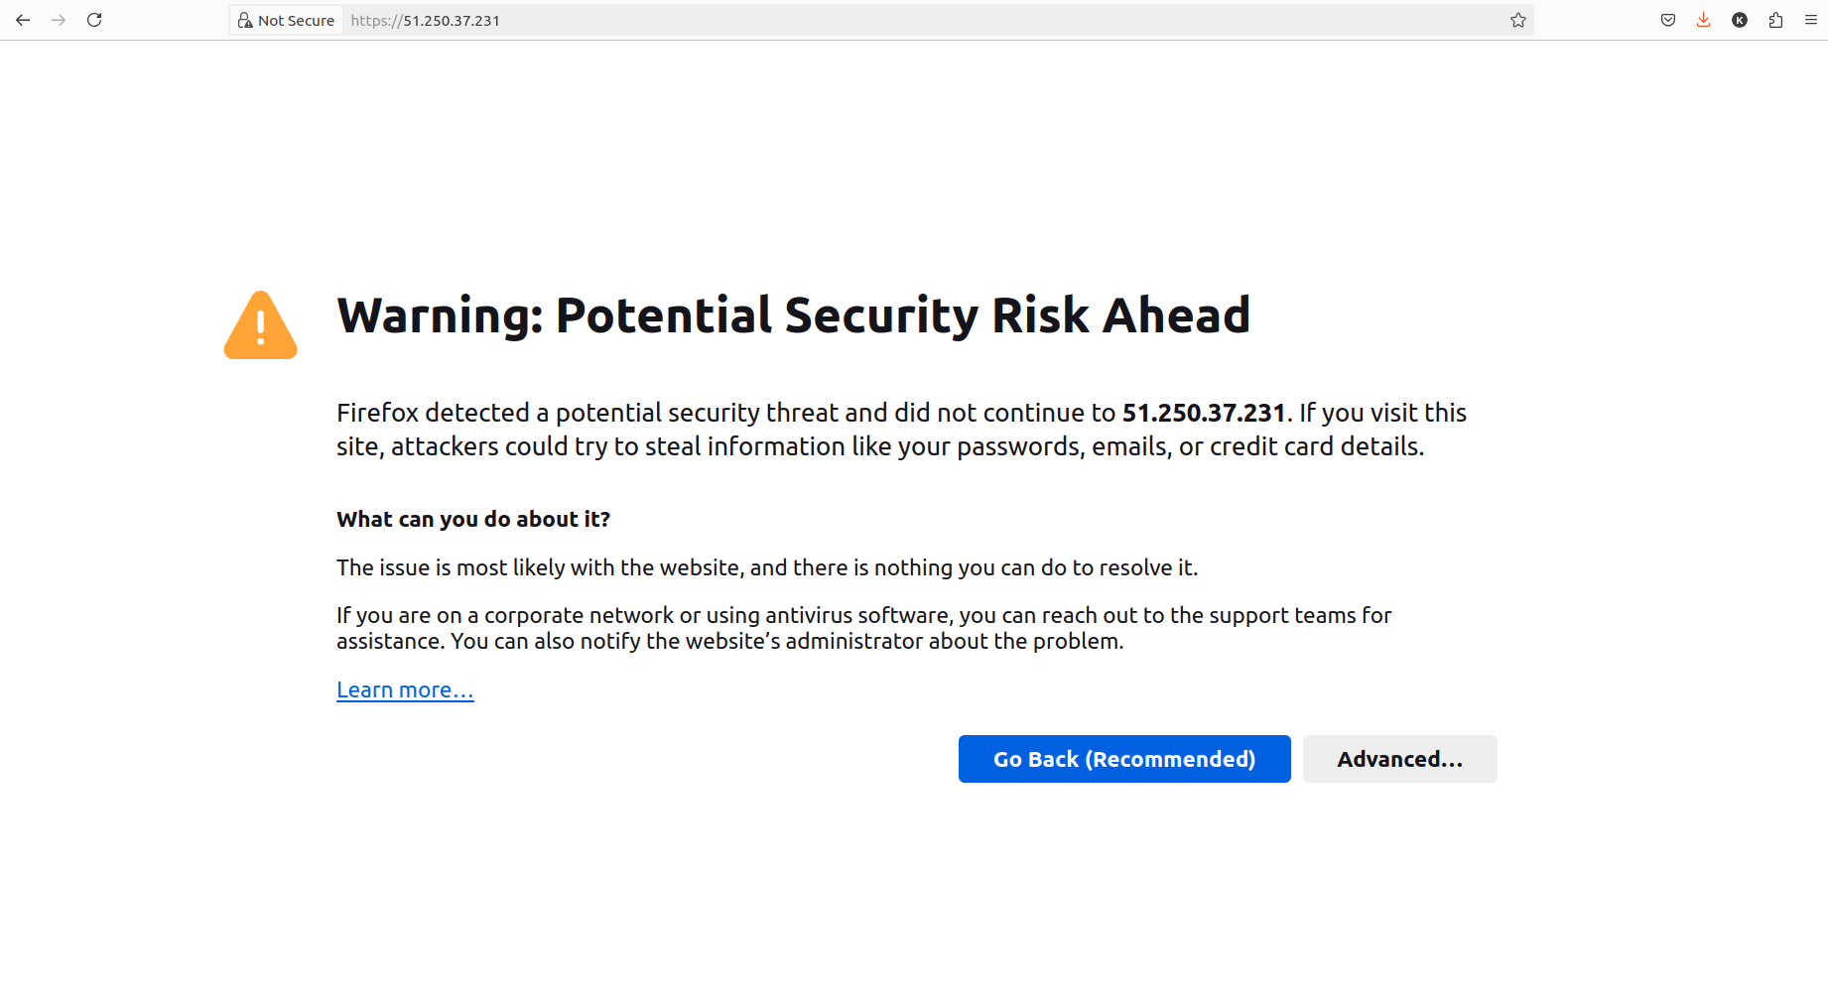Click the corporate network or antivirus paragraph
The width and height of the screenshot is (1828, 998).
pyautogui.click(x=863, y=628)
